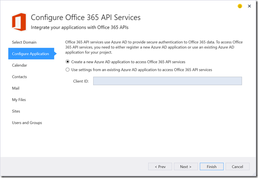This screenshot has height=178, width=258.
Task: Click the 'Configure Office 365 API Services' title
Action: pos(86,18)
